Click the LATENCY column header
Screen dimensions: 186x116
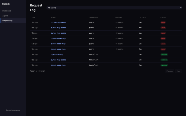(x=142, y=17)
